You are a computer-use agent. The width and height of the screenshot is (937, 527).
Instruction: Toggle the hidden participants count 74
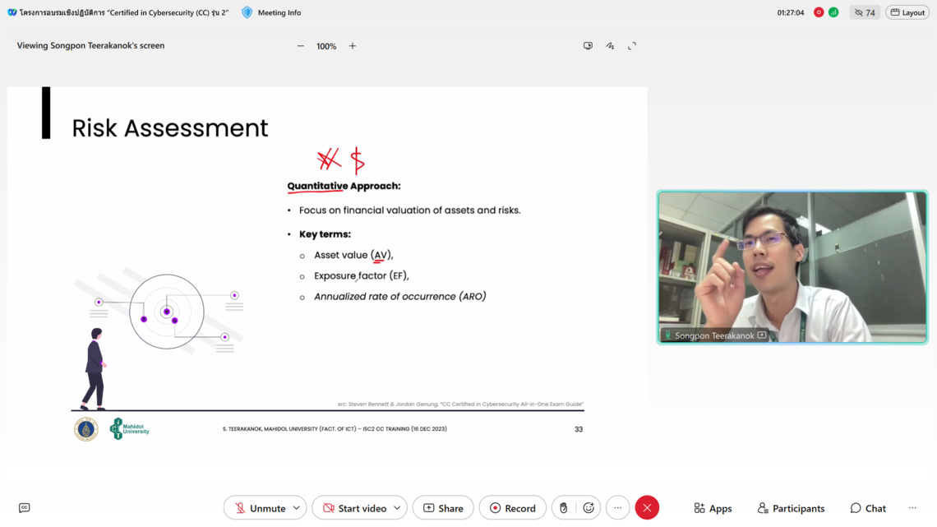tap(864, 12)
